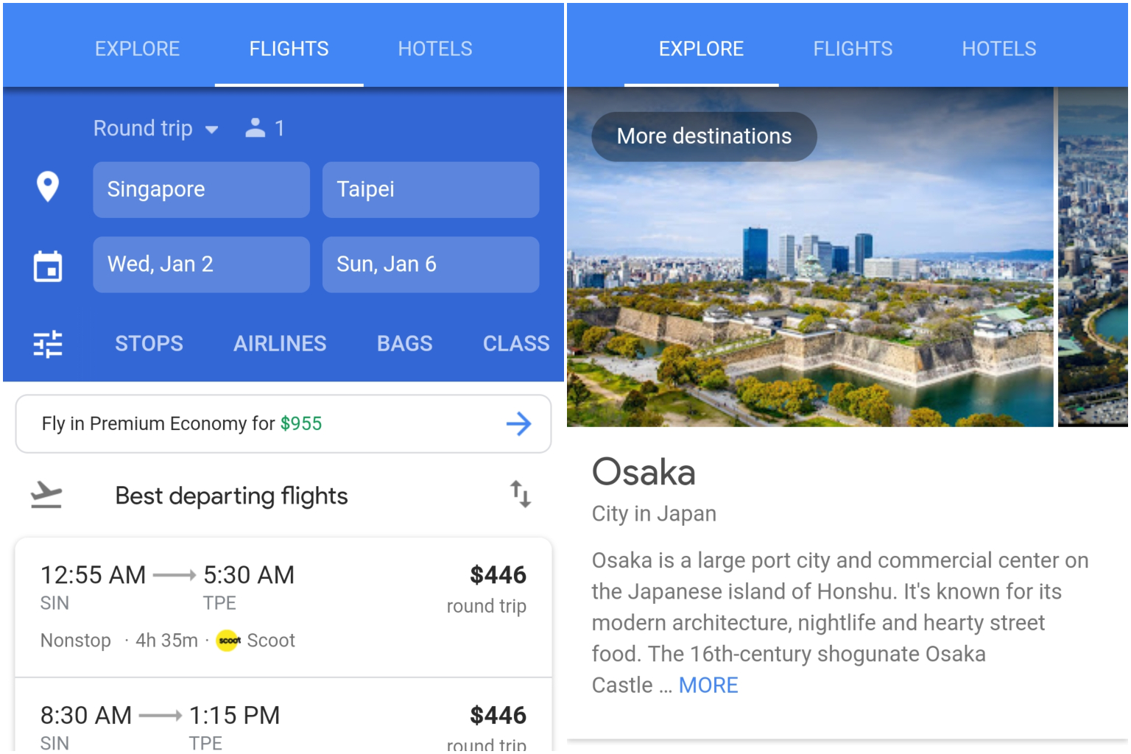Click the sort flights arrows icon

[x=521, y=494]
